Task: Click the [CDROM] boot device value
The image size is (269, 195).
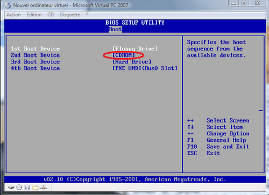Action: pos(124,55)
